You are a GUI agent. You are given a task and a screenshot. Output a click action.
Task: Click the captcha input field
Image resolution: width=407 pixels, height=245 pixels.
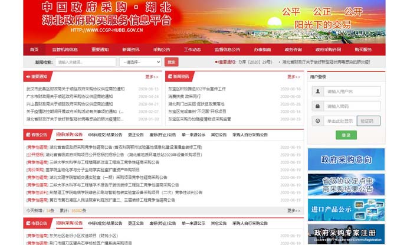click(340, 121)
